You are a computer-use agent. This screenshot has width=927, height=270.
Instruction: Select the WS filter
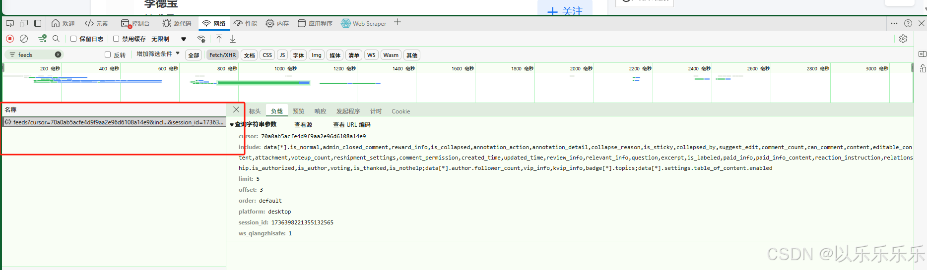click(371, 55)
